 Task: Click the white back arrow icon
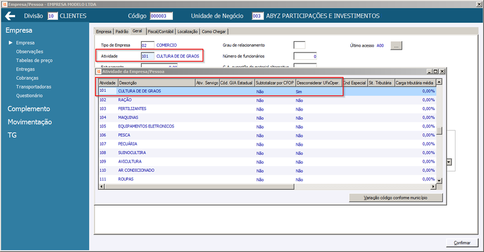pos(10,16)
